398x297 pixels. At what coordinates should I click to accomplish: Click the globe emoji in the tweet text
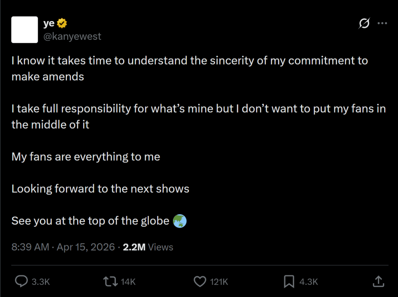180,221
